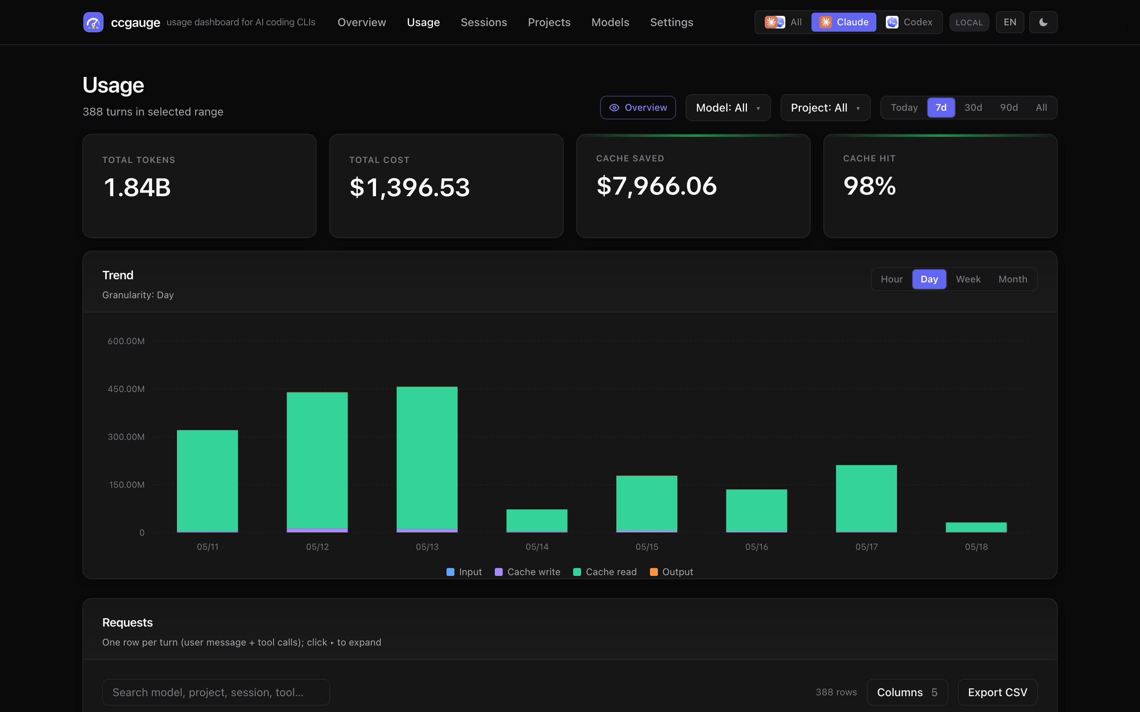Image resolution: width=1140 pixels, height=712 pixels.
Task: Click the Claude starburst icon
Action: pos(825,22)
